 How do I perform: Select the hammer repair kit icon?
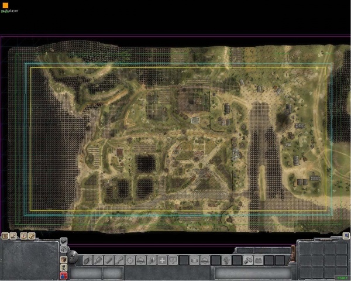248,261
